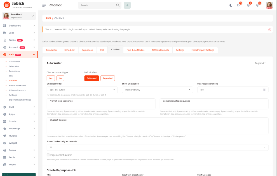Click the Max response tokens stepper
The width and height of the screenshot is (277, 176).
pyautogui.click(x=264, y=90)
